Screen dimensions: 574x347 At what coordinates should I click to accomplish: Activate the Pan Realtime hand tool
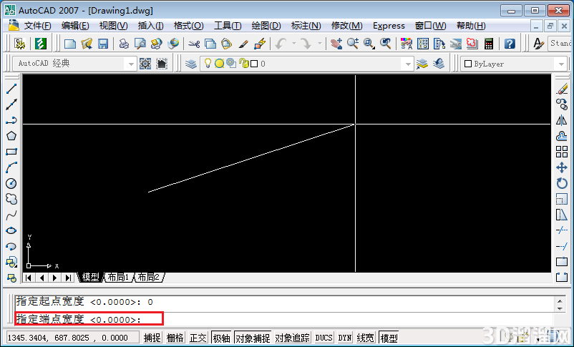(x=336, y=44)
